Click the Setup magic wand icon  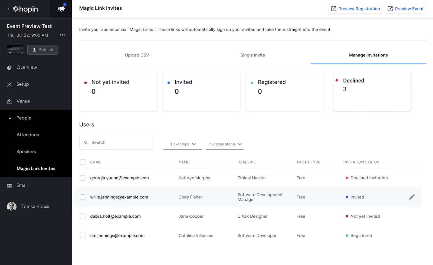(x=9, y=84)
